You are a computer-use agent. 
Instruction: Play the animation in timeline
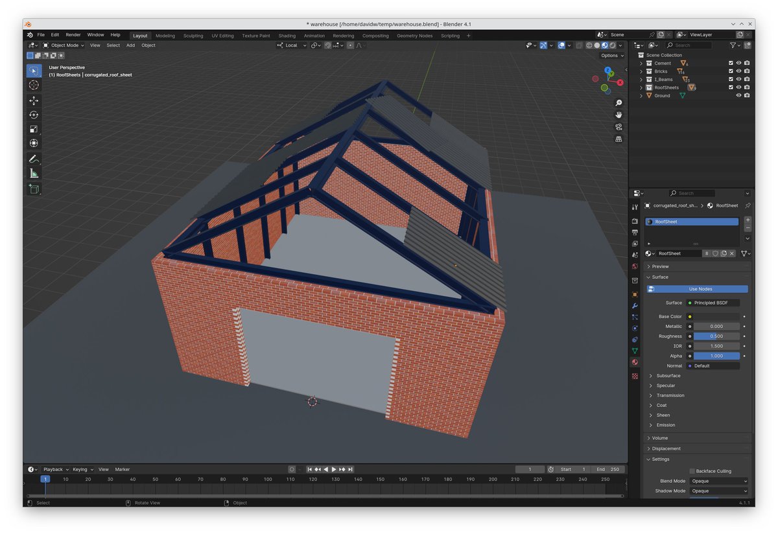pyautogui.click(x=334, y=469)
